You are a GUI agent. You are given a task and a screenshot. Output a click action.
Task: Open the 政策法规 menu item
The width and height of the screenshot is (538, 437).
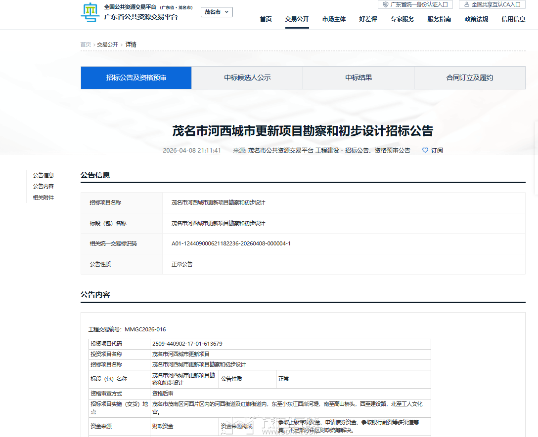click(x=476, y=19)
